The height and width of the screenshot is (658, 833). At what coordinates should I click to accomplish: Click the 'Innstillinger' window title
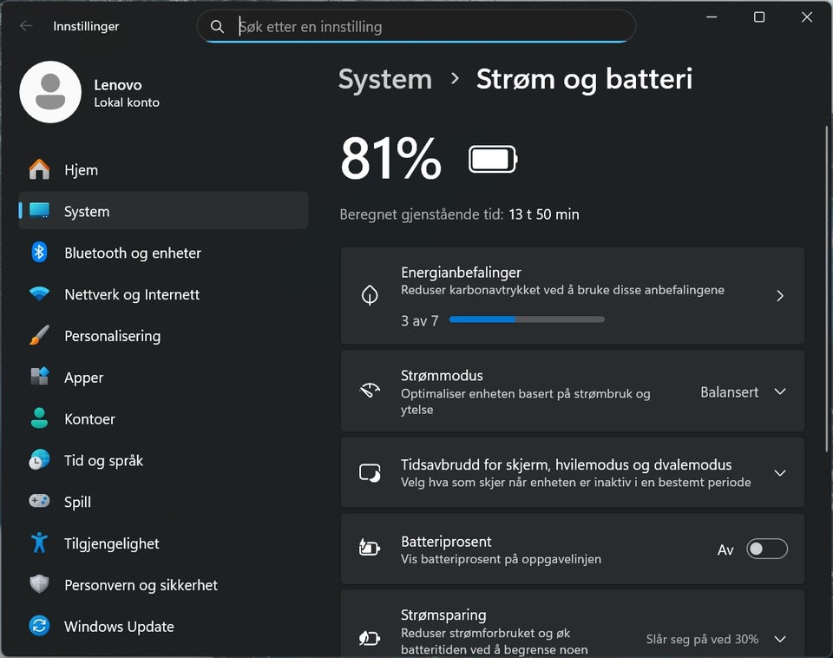click(x=86, y=26)
